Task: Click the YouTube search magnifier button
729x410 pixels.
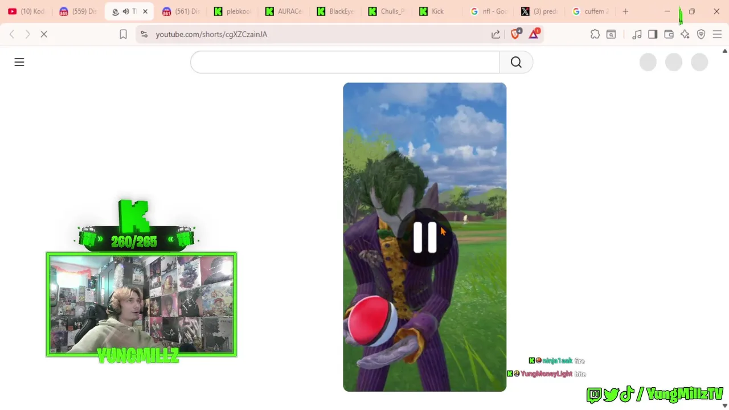Action: coord(516,62)
